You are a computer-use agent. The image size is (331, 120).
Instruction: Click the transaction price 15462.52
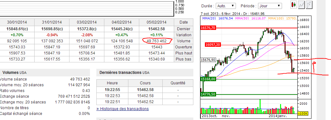[x=145, y=102]
